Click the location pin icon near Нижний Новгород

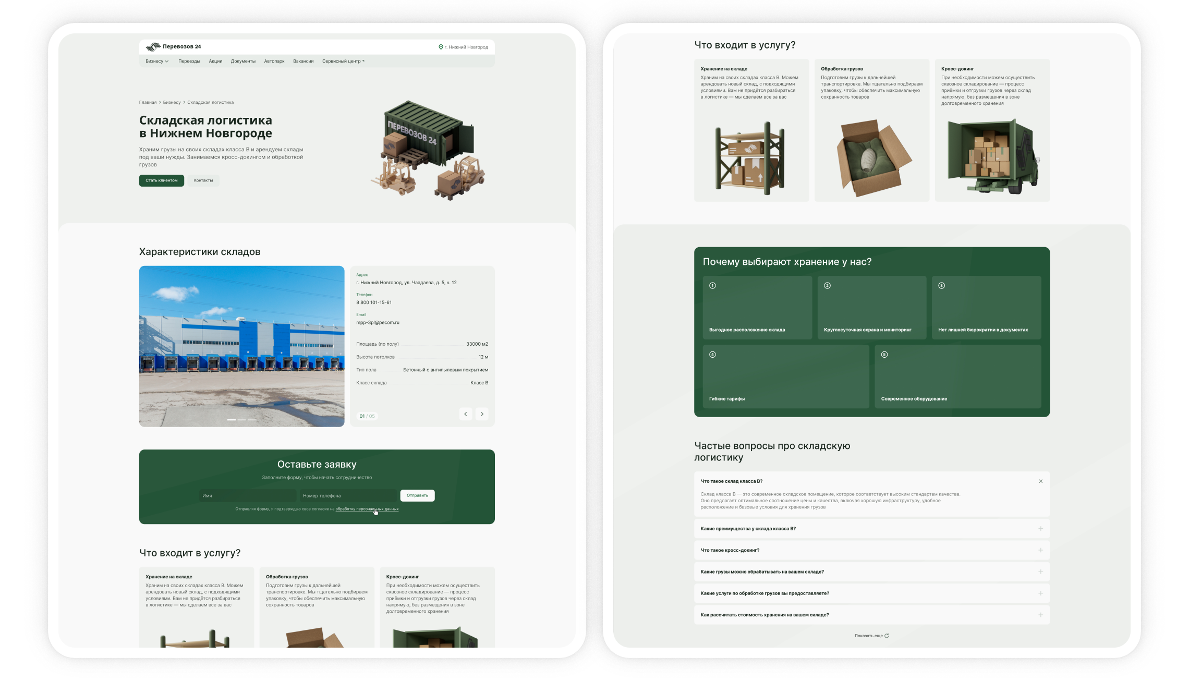441,47
